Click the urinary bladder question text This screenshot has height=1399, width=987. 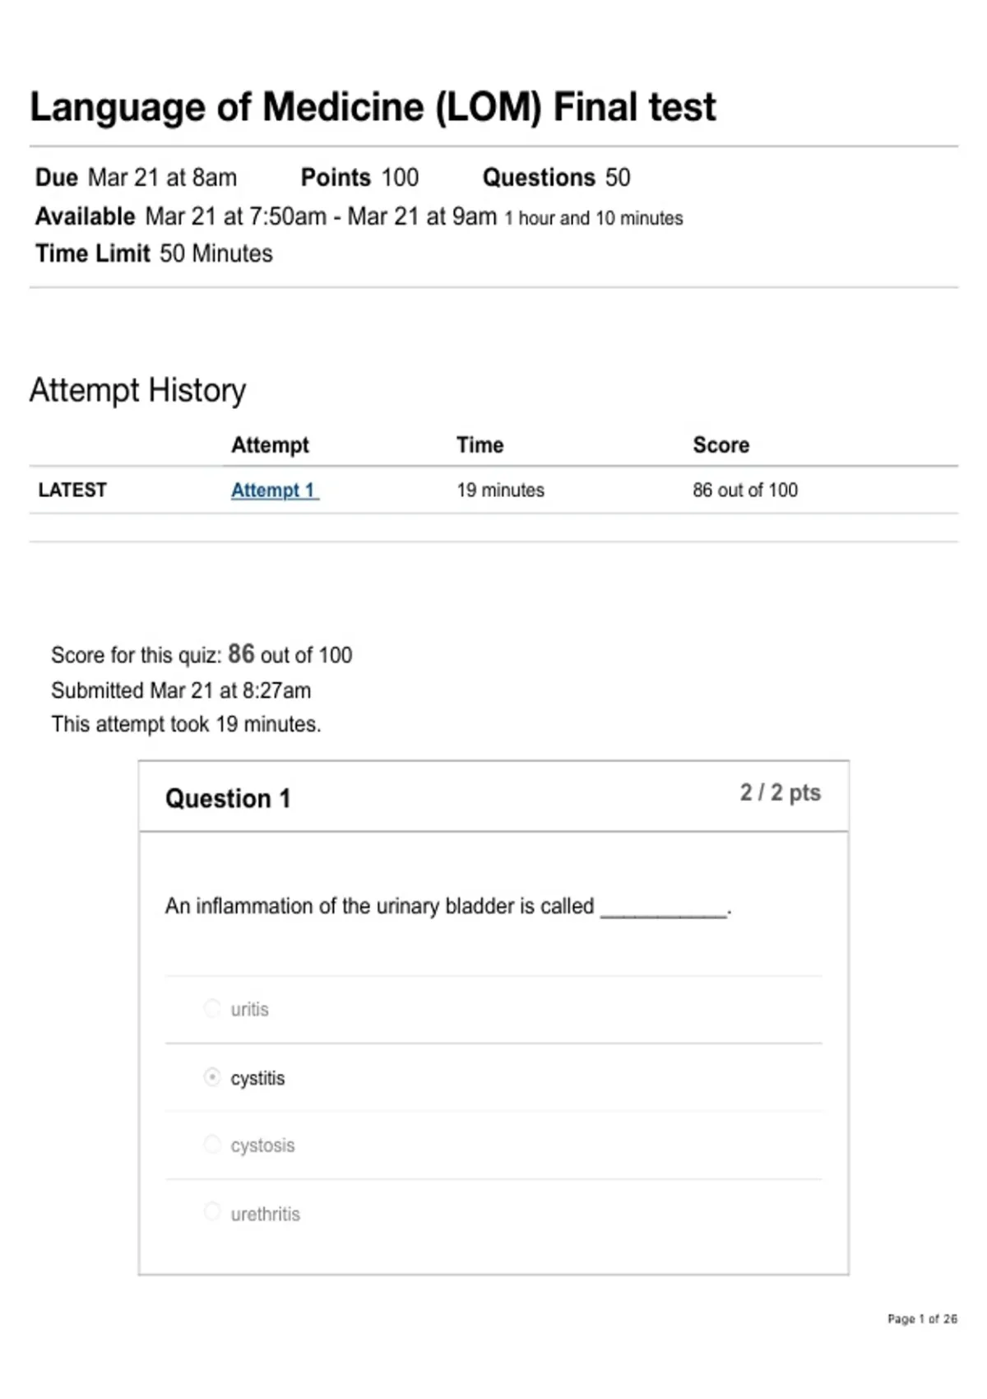[x=448, y=907]
